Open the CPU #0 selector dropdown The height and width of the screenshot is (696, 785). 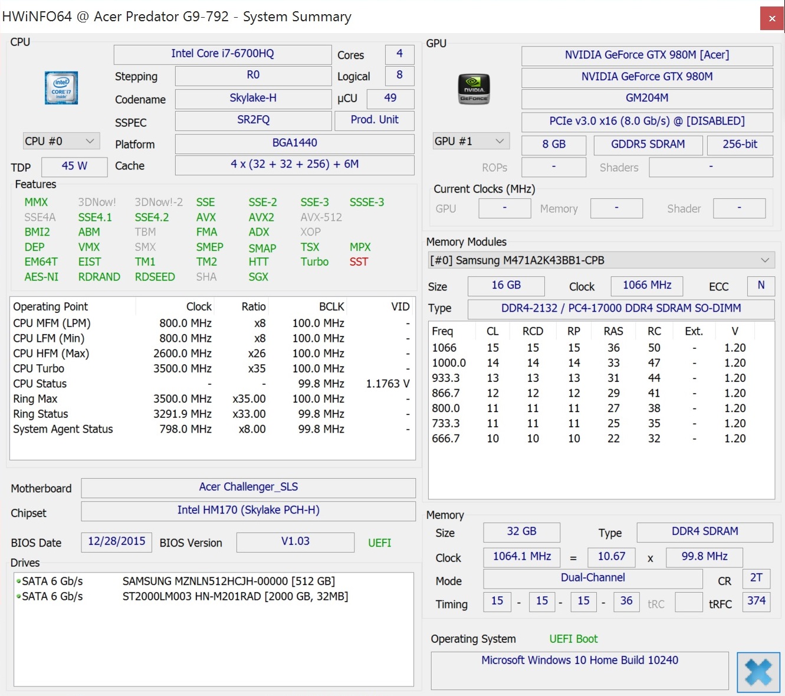coord(61,141)
